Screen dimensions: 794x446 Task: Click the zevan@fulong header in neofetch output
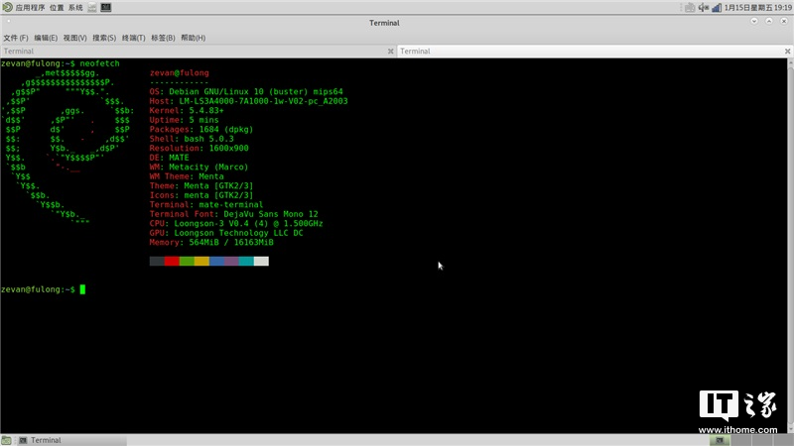[180, 73]
